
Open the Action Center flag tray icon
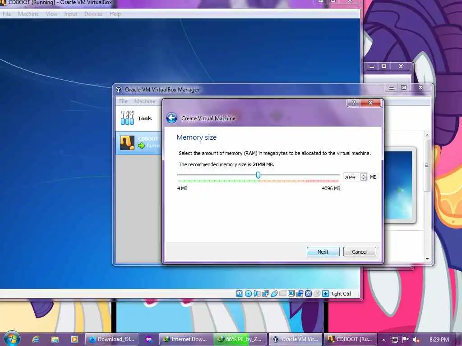[406, 340]
